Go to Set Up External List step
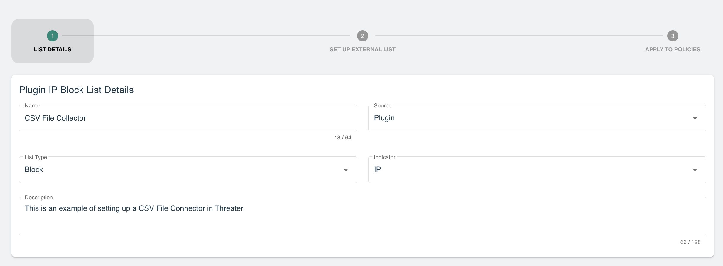Viewport: 723px width, 266px height. [x=363, y=49]
